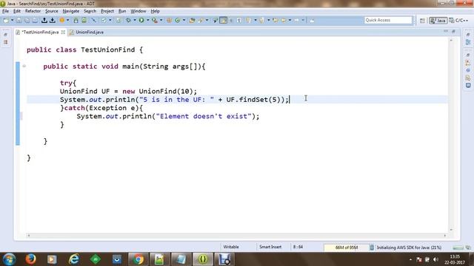This screenshot has width=474, height=266.
Task: Click the Search flashlight toolbar icon
Action: 201,20
